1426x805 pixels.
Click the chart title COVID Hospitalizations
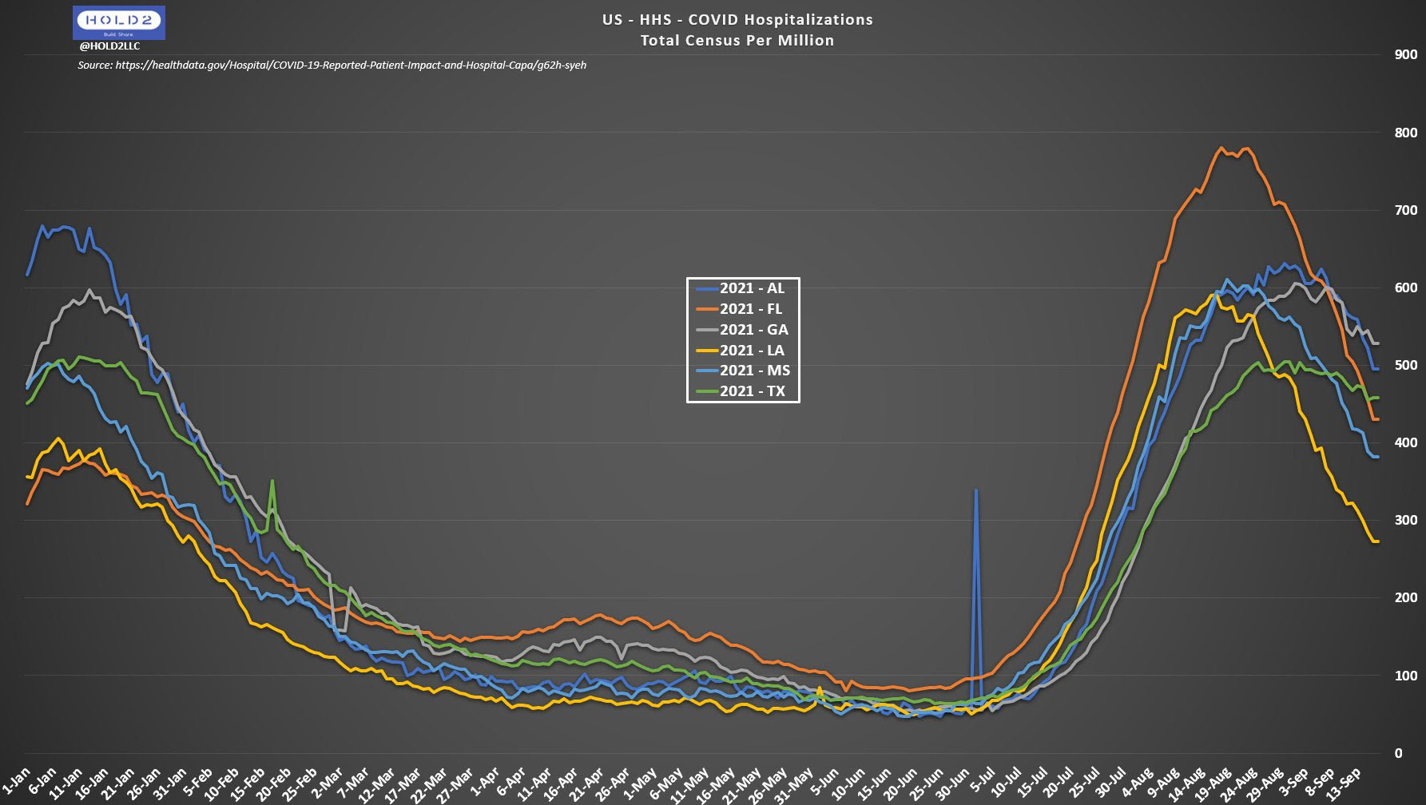737,20
